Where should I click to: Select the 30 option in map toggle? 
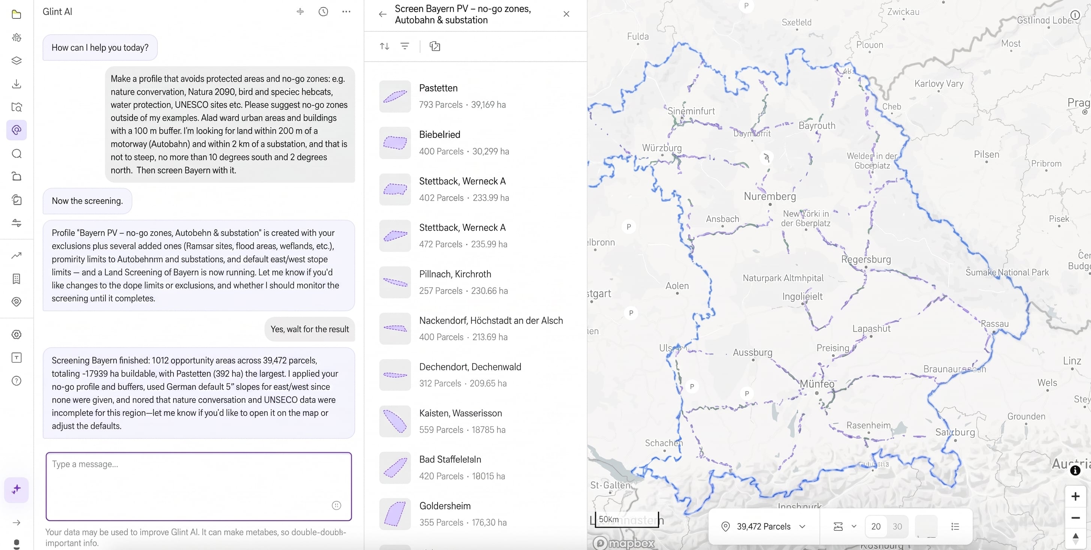(897, 526)
